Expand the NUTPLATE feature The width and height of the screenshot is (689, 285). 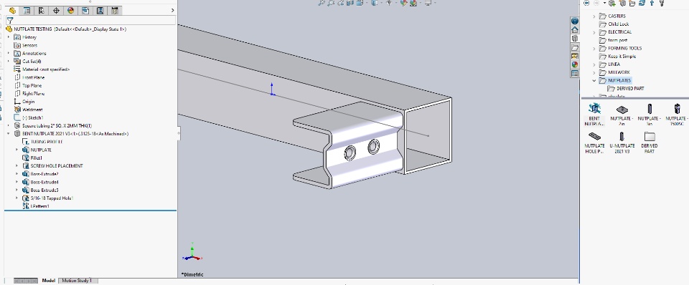17,150
